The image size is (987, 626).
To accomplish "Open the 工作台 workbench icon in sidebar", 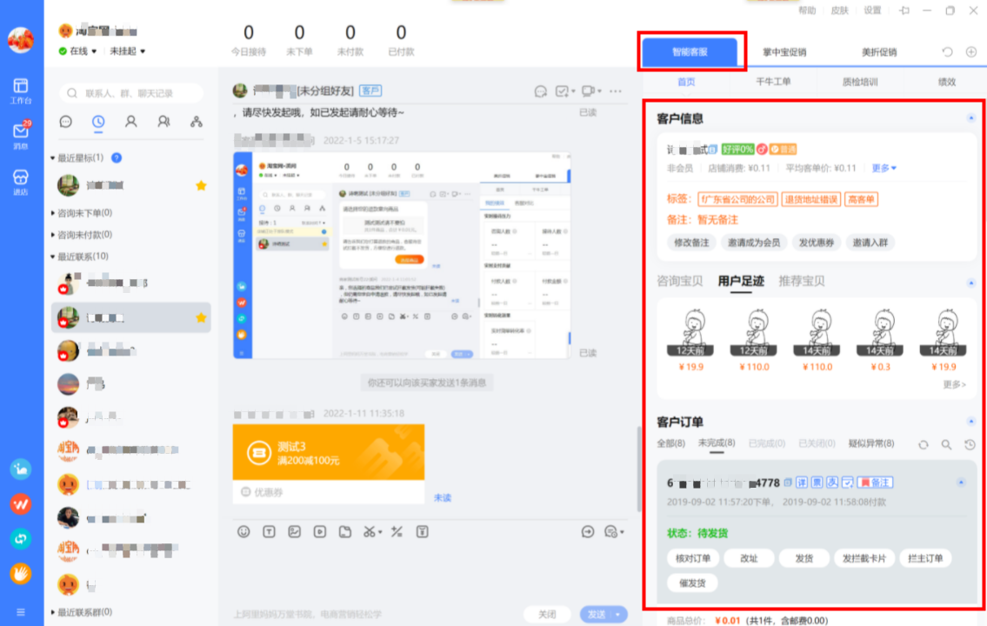I will 21,90.
